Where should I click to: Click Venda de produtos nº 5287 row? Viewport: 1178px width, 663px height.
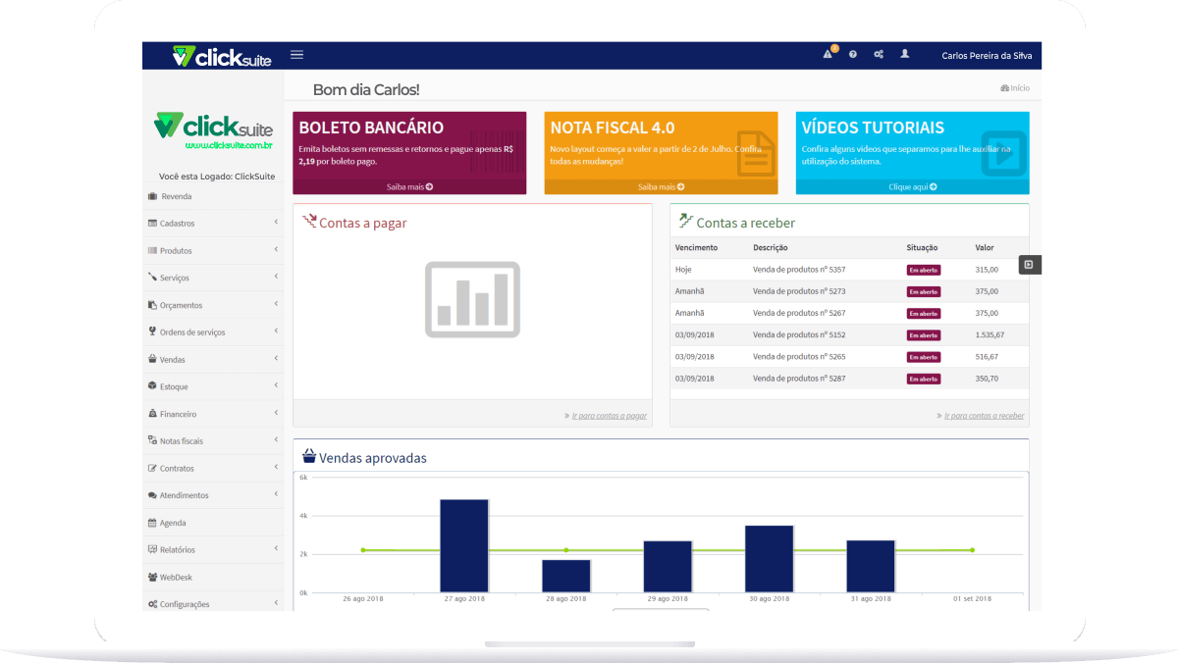[849, 378]
